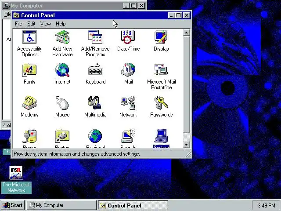Screen dimensions: 281x211
Task: Select the Regional globe icon
Action: (95, 136)
